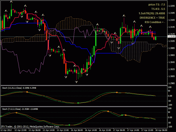Image resolution: width=176 pixels, height=132 pixels.
Task: Click the first orange peak dot on Stoch (7,12,2)
Action: [17, 113]
